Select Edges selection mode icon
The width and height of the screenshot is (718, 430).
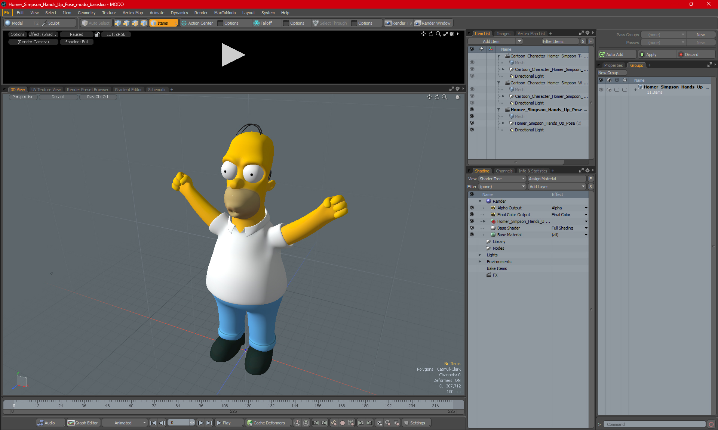point(126,23)
